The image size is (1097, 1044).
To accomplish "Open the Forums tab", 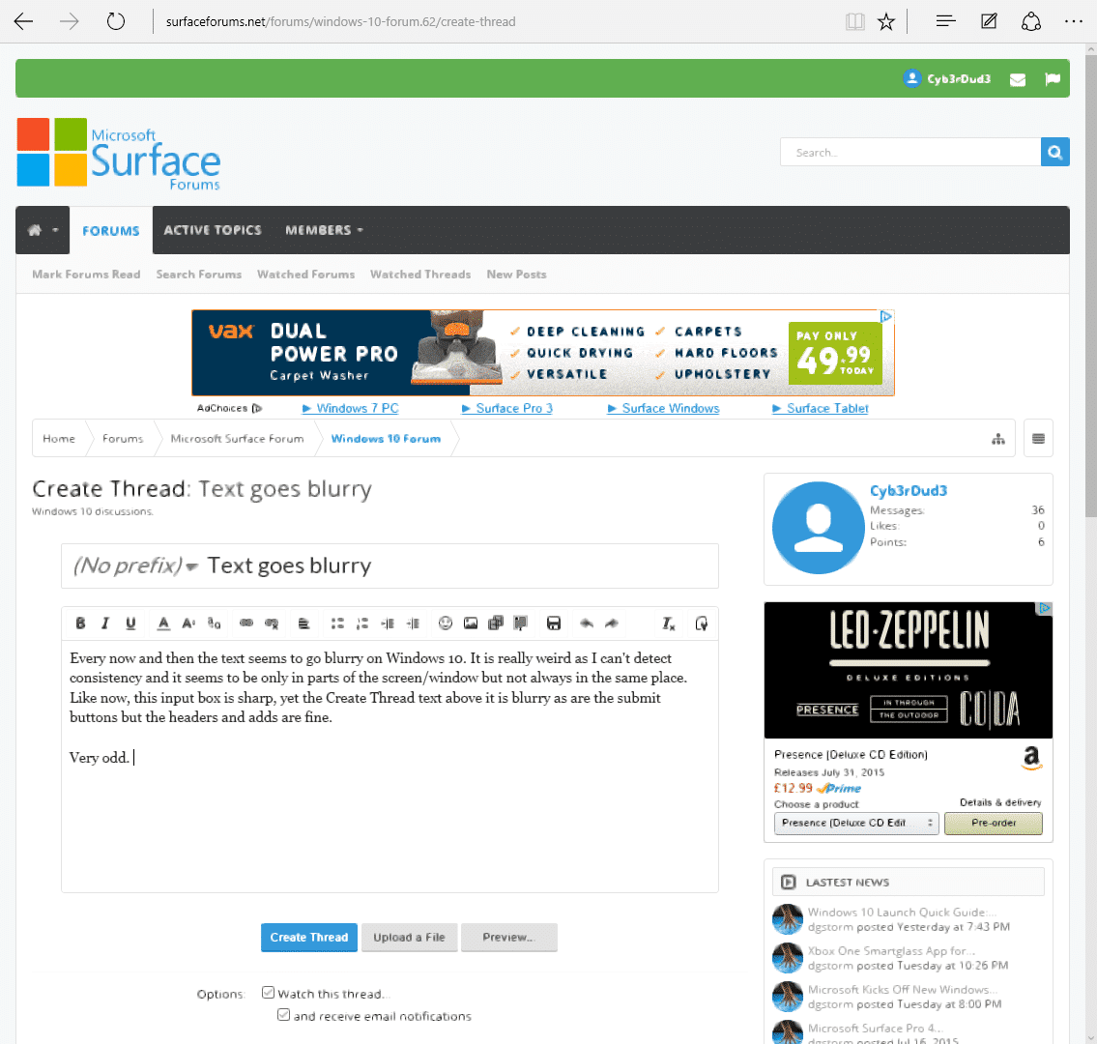I will click(x=110, y=230).
